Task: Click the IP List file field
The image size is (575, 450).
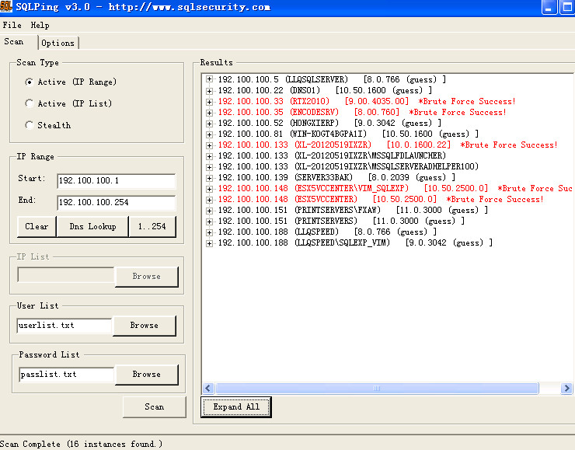Action: coord(66,274)
